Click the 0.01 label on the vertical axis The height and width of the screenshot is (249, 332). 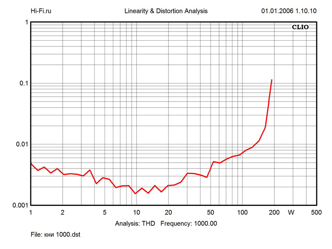(21, 144)
